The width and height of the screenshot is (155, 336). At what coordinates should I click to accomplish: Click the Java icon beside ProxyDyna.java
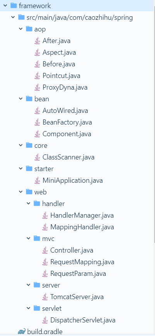pos(37,87)
